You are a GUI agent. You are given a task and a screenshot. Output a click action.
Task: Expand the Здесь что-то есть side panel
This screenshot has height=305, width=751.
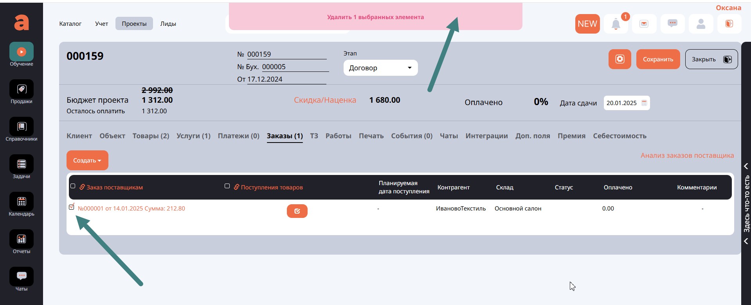(x=746, y=203)
